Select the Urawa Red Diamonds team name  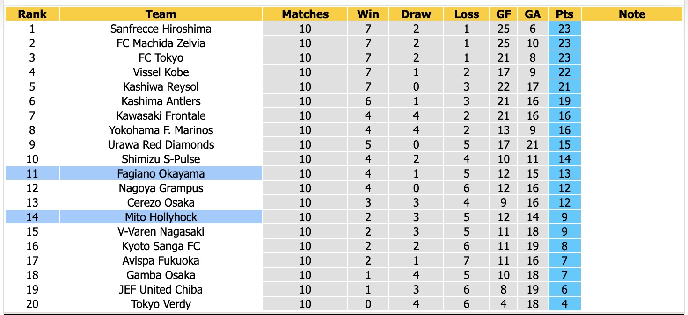(x=161, y=144)
